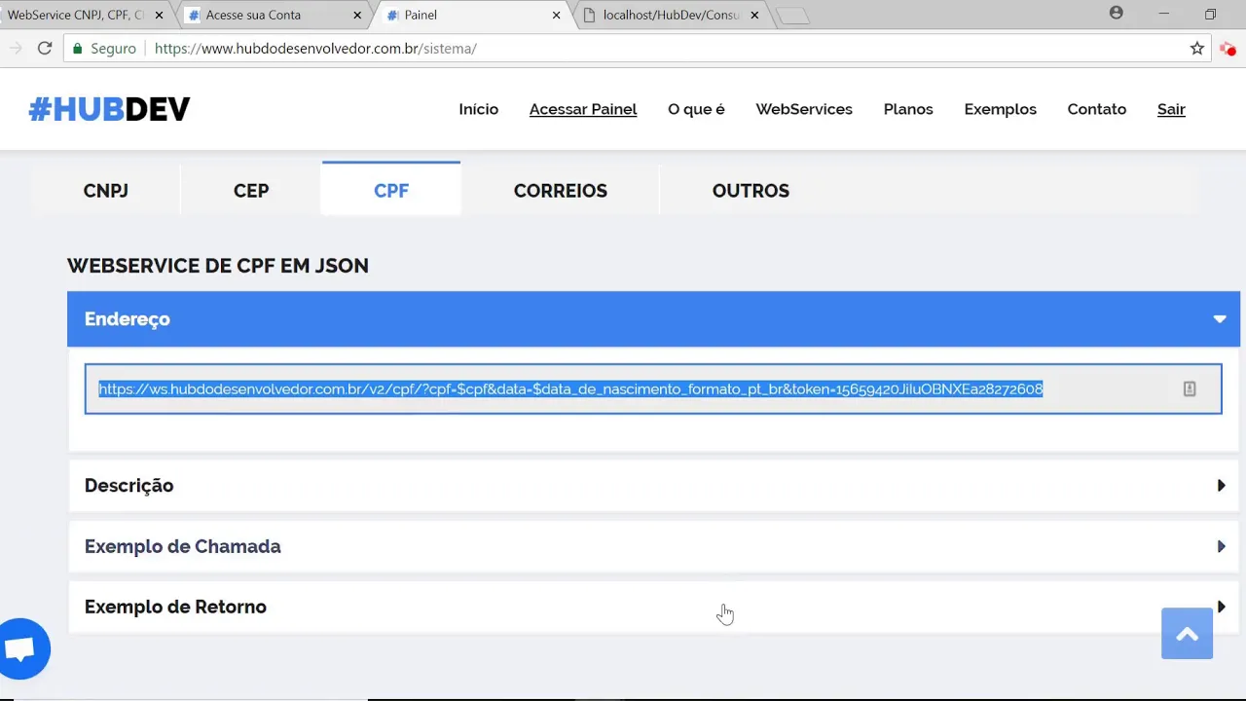Expand the Exemplo de Chamada section
Viewport: 1246px width, 701px height.
tap(653, 546)
